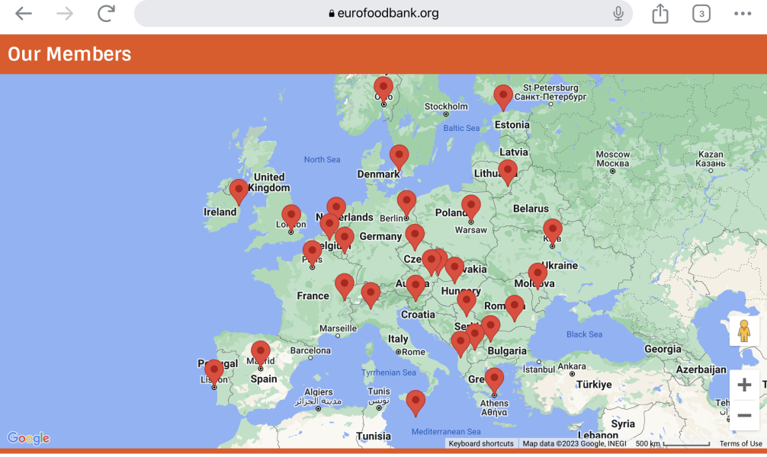Image resolution: width=767 pixels, height=457 pixels.
Task: Select the map pin over Slovakia
Action: coord(454,270)
